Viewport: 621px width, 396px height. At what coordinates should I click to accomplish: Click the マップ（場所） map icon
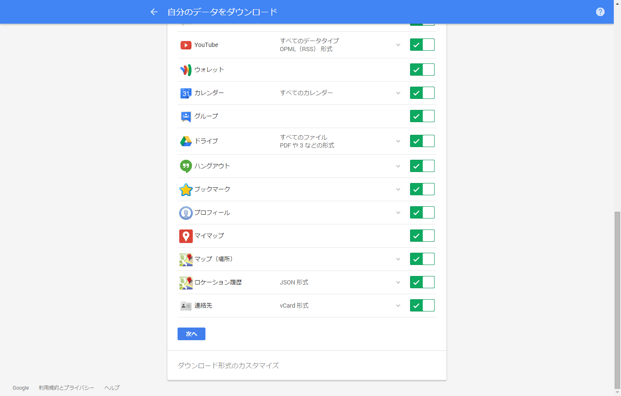pyautogui.click(x=186, y=259)
